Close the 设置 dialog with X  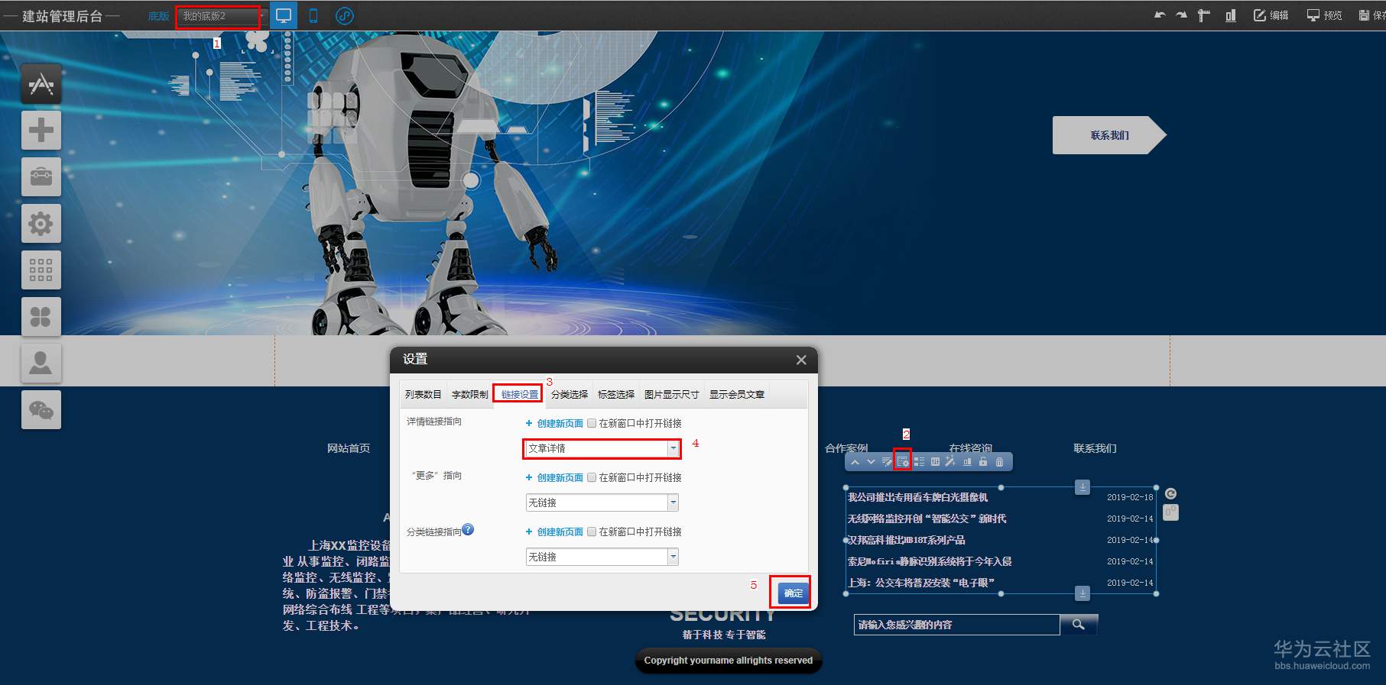(801, 360)
